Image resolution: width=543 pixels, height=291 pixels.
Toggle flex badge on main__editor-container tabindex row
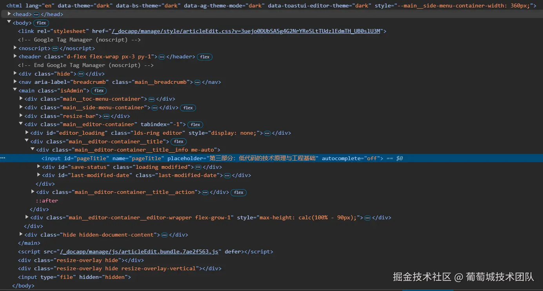196,125
